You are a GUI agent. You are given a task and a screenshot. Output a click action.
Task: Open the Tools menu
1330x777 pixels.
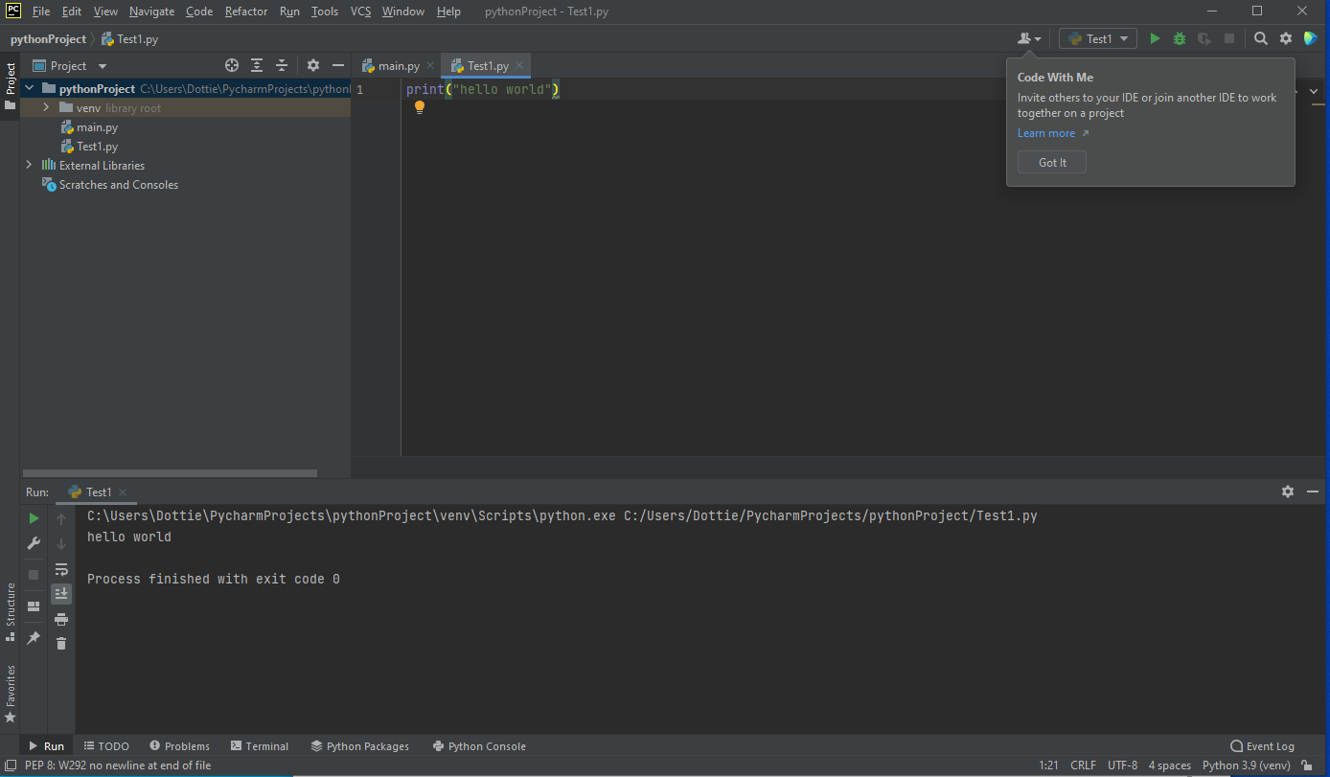[x=325, y=11]
